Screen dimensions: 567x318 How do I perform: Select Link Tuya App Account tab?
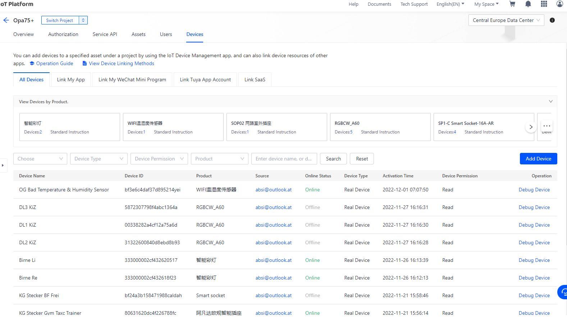[x=205, y=79]
